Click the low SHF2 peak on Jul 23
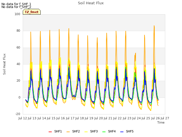Viewport: 182px width, 137px height. [135, 53]
